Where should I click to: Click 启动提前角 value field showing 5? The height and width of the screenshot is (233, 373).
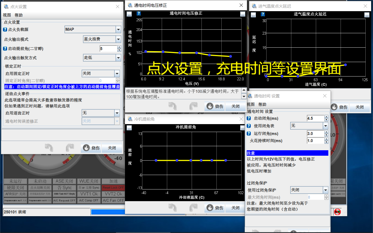pyautogui.click(x=108, y=48)
